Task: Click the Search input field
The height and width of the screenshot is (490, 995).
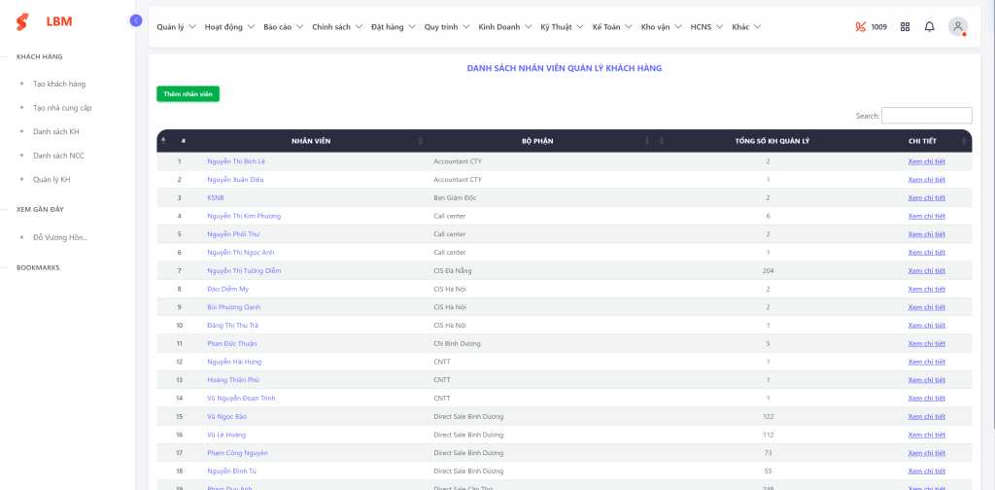Action: click(926, 116)
